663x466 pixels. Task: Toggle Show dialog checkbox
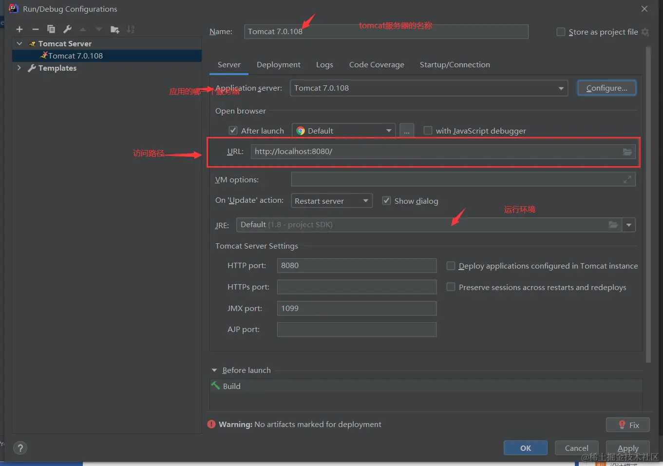386,201
